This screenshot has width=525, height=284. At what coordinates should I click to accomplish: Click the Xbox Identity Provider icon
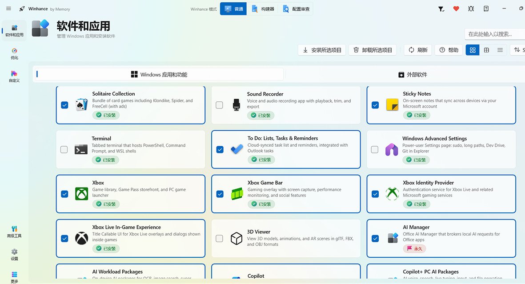pos(392,194)
